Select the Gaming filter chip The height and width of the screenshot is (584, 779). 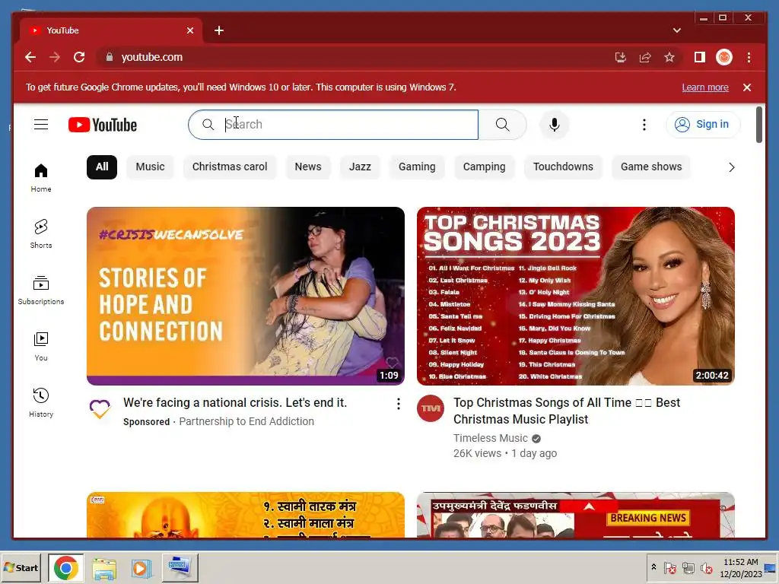tap(417, 167)
